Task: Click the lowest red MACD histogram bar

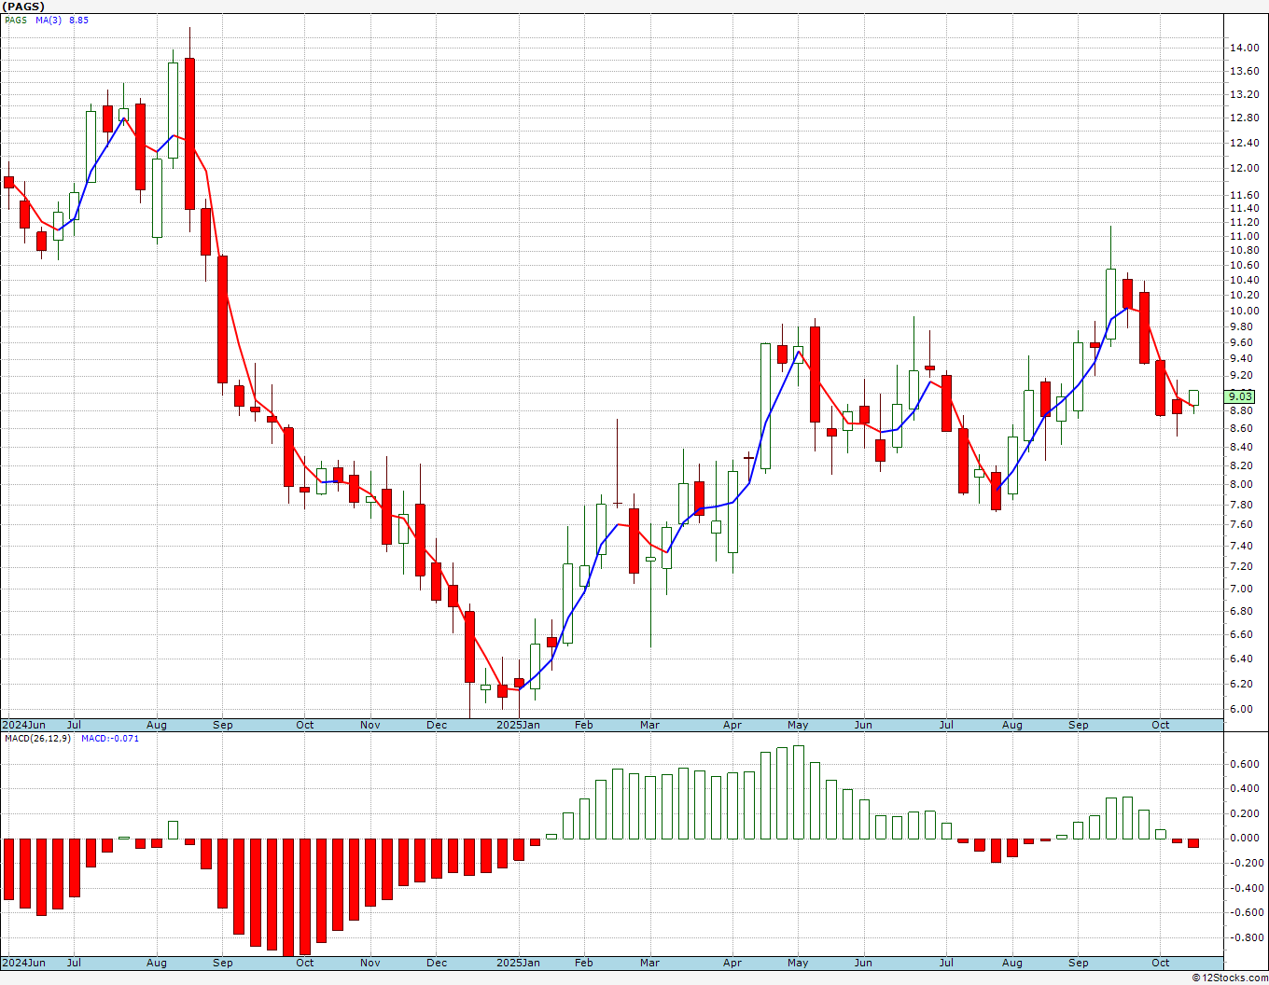Action: [304, 896]
